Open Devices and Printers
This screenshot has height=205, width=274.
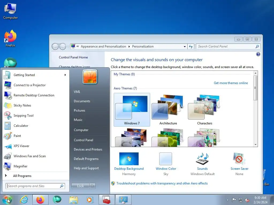[88, 149]
